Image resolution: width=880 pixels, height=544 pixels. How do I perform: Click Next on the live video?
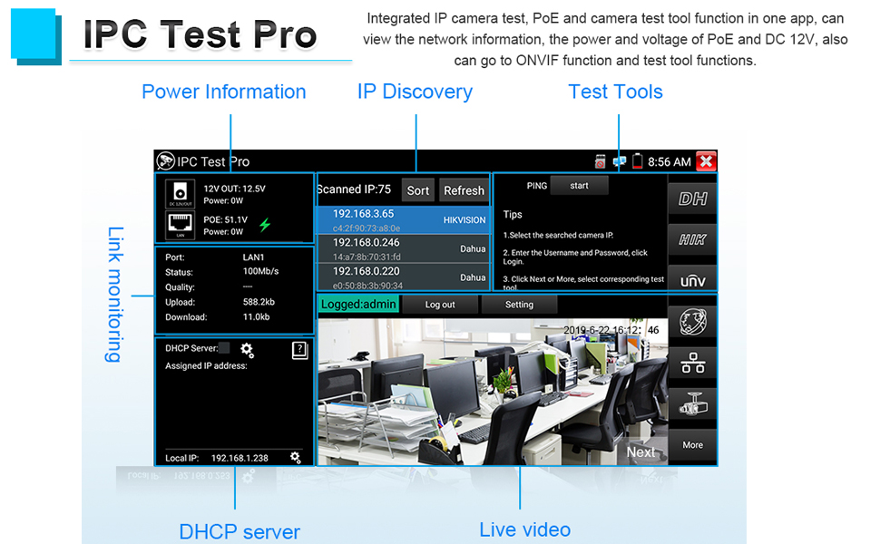pos(640,452)
